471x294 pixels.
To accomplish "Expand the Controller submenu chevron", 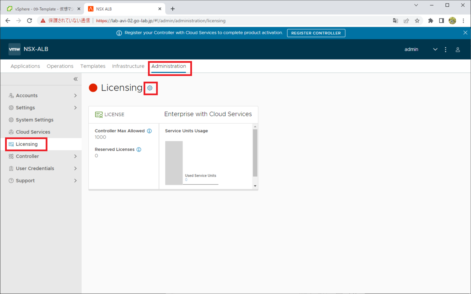I will 75,156.
